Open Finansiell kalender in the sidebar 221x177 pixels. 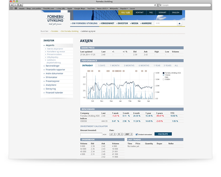(x=54, y=93)
